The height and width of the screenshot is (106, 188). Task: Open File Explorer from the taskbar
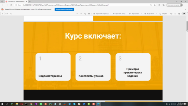(x=17, y=104)
